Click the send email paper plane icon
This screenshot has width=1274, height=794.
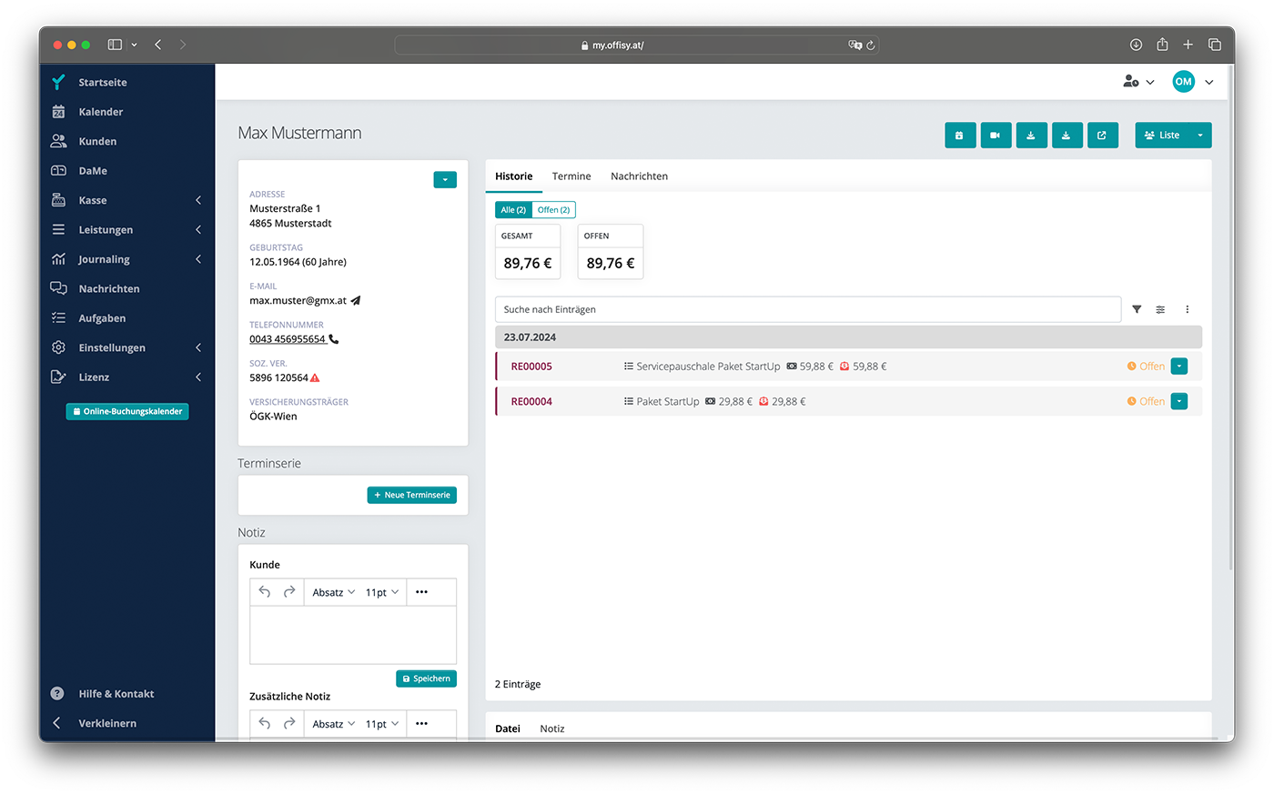pos(356,301)
